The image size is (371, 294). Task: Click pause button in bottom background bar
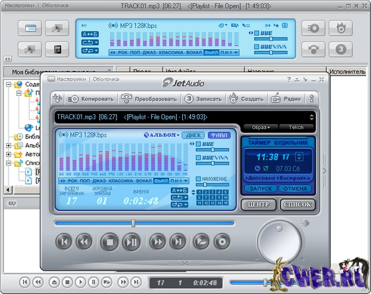click(x=93, y=282)
